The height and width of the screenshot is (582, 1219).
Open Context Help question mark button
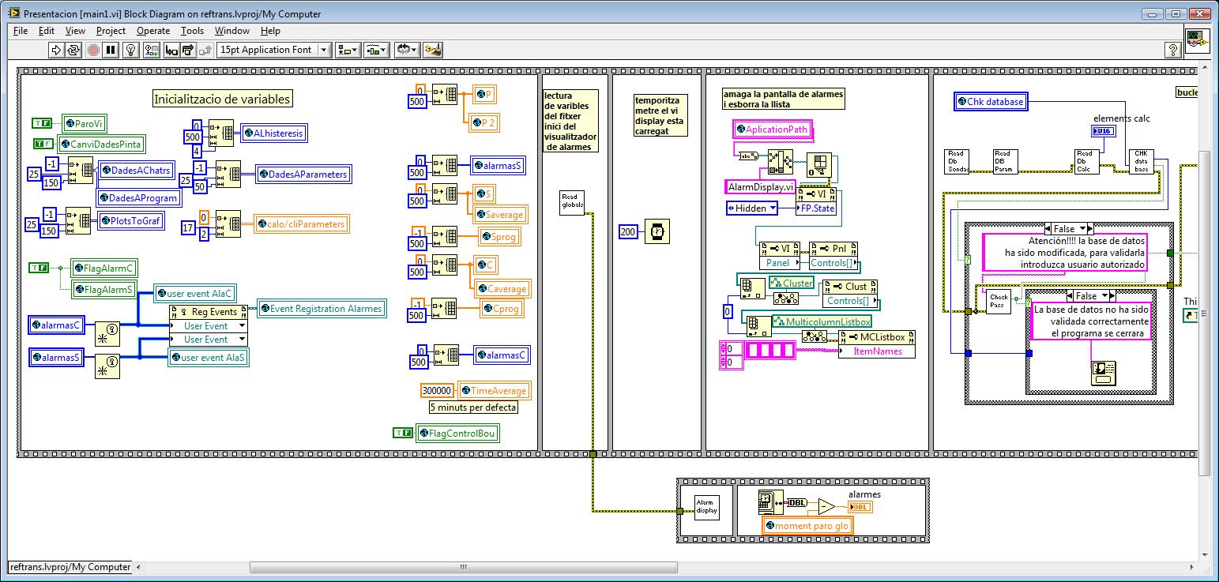point(1173,50)
